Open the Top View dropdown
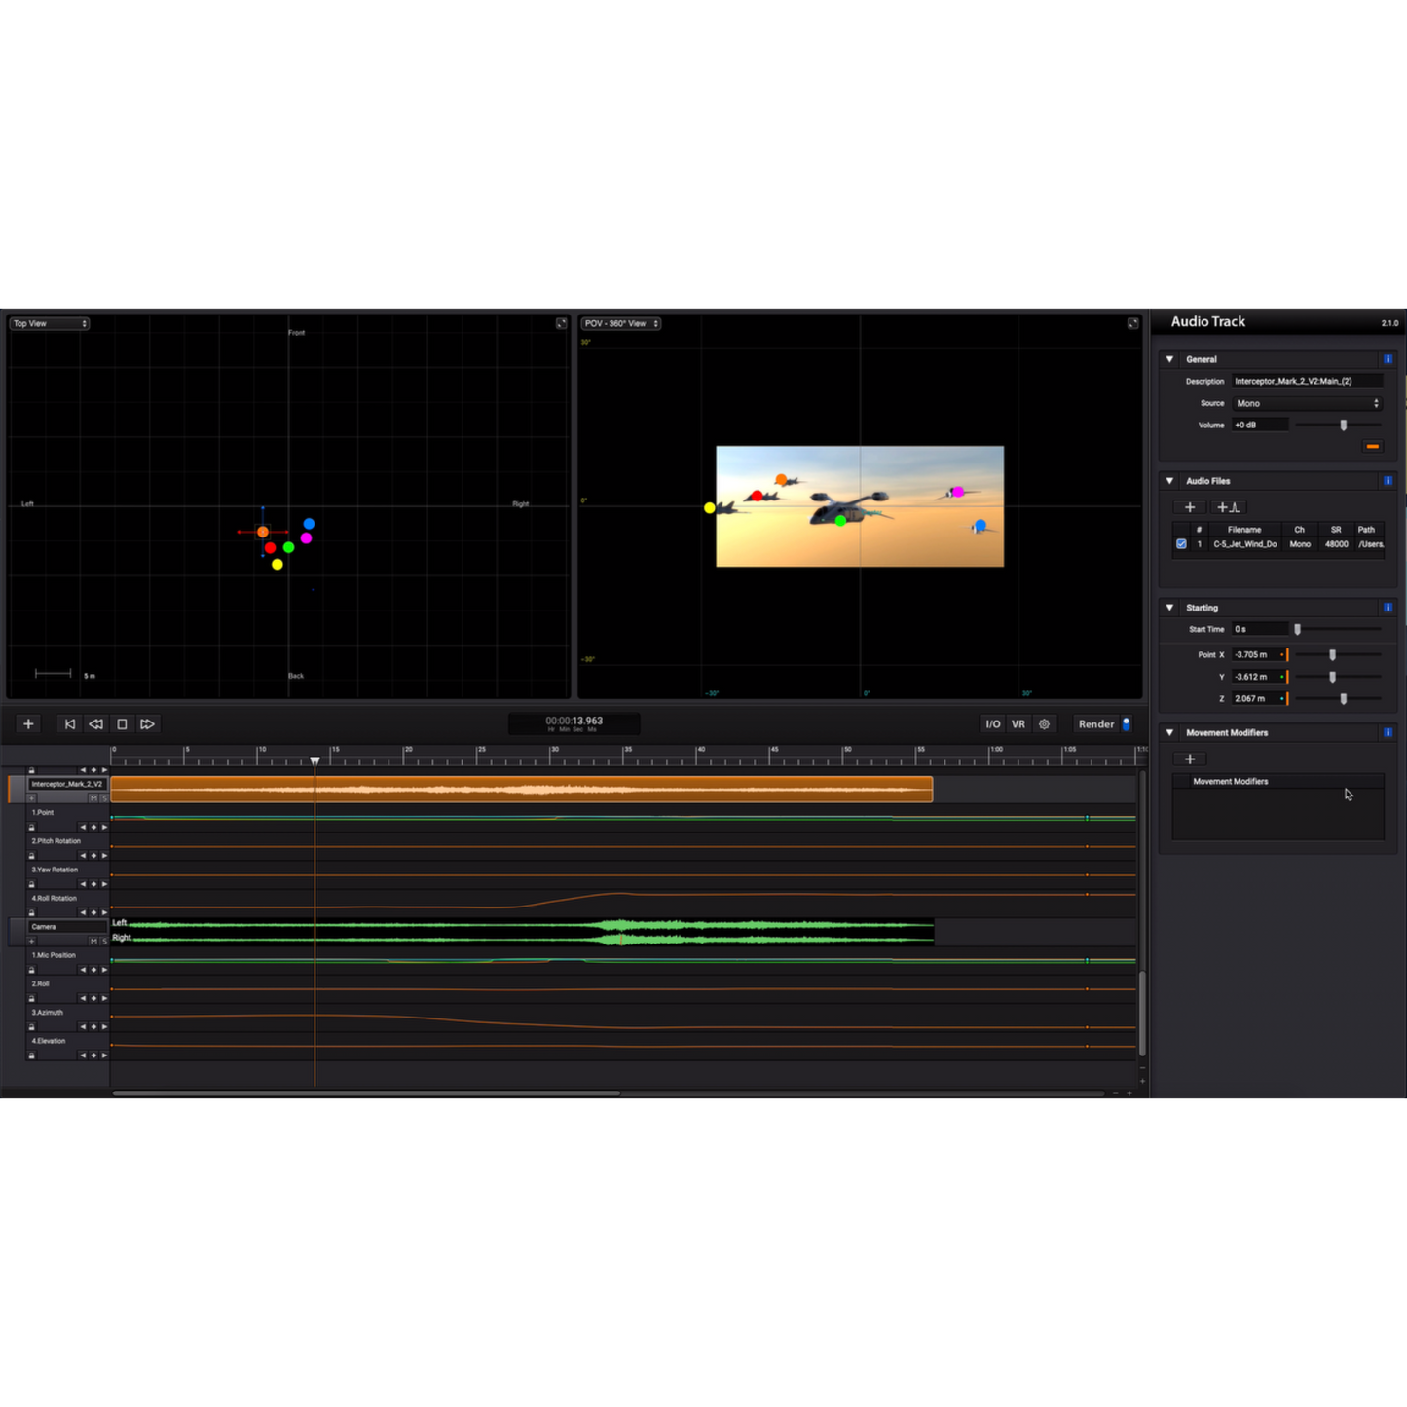 click(x=50, y=323)
